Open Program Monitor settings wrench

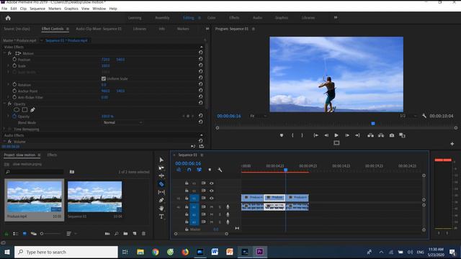[424, 116]
